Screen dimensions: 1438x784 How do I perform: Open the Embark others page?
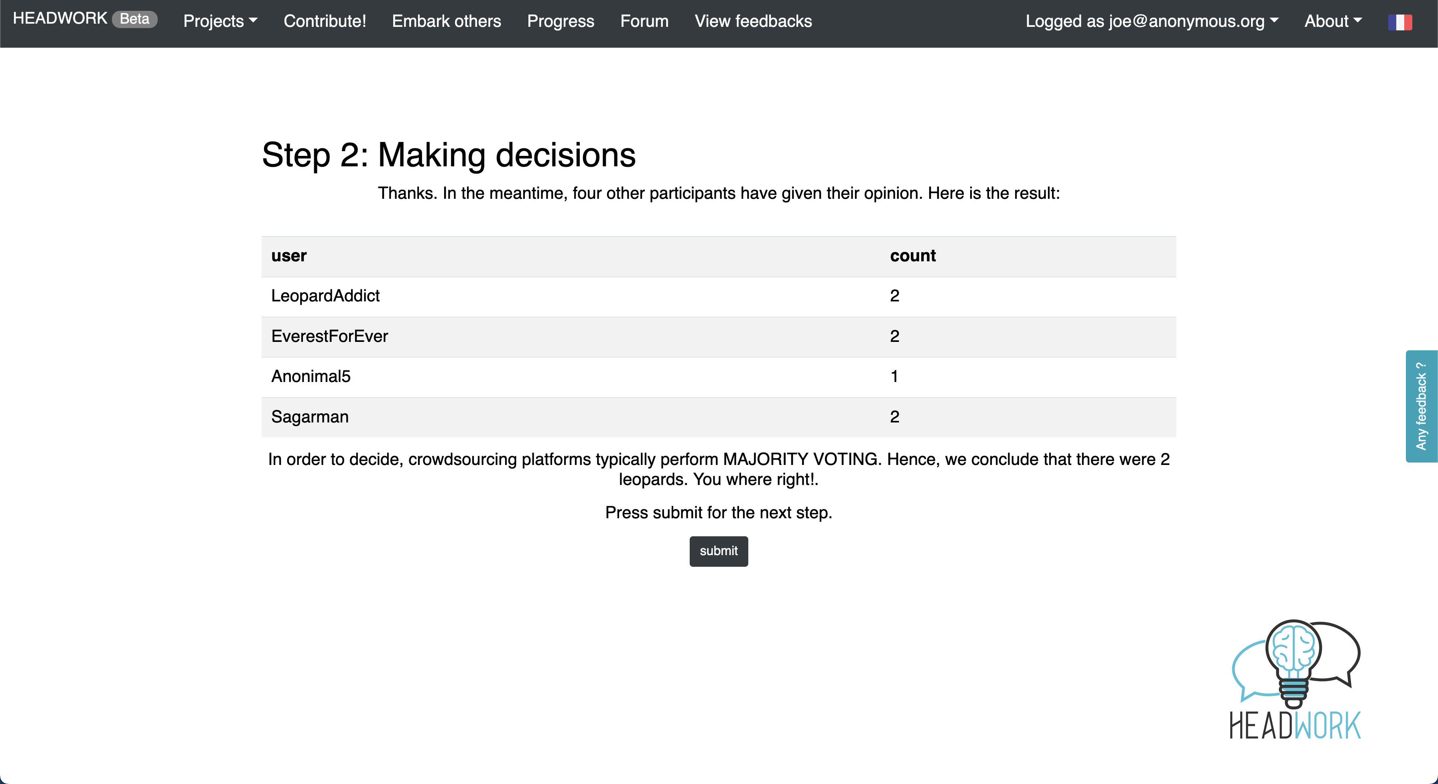point(447,21)
